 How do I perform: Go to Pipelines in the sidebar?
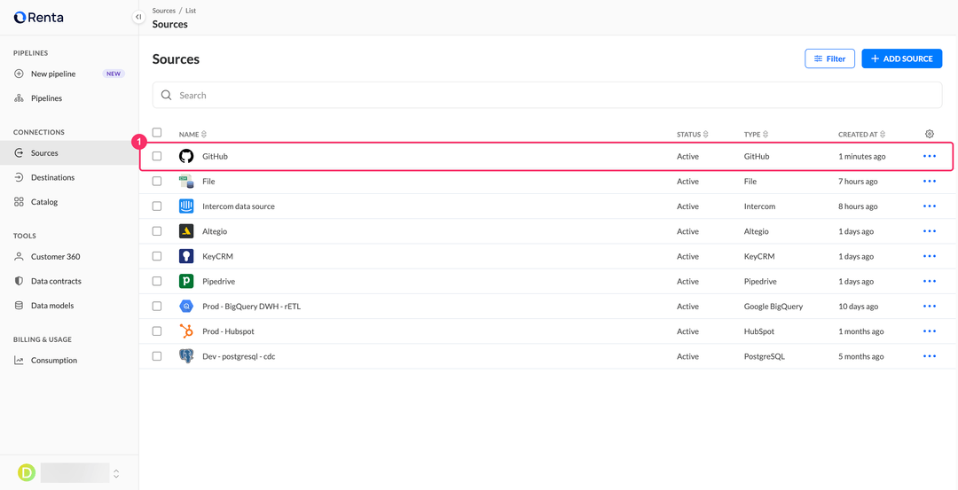pyautogui.click(x=69, y=98)
